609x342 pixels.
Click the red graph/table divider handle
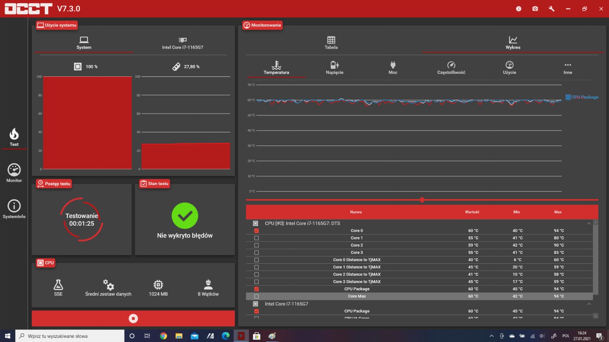[x=422, y=200]
